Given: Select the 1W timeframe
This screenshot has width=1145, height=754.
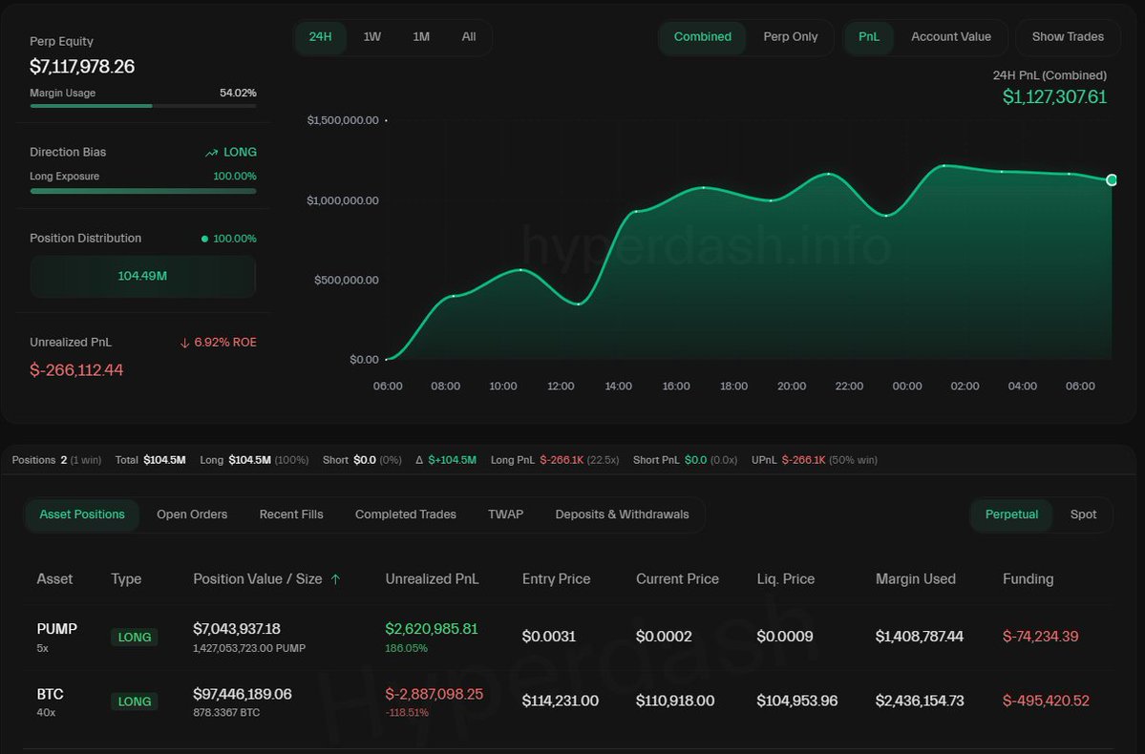Looking at the screenshot, I should point(372,37).
